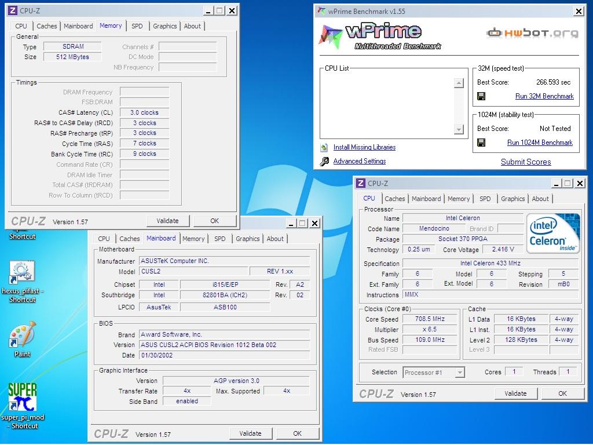Click the 2.416 V core voltage value
593x445 pixels.
503,249
